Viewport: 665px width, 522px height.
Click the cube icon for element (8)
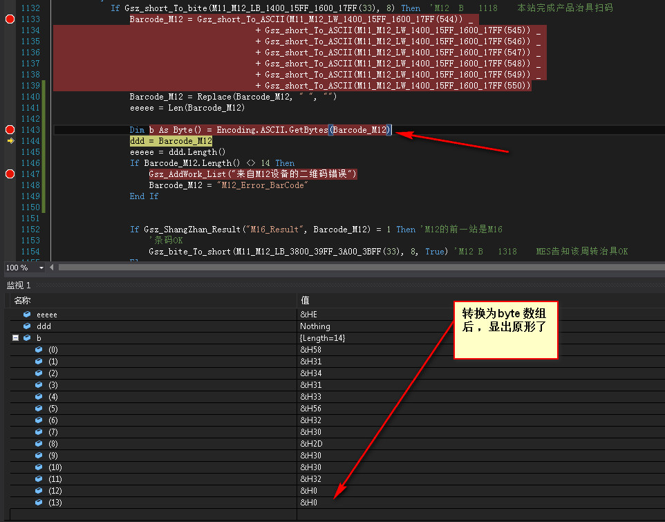point(39,444)
